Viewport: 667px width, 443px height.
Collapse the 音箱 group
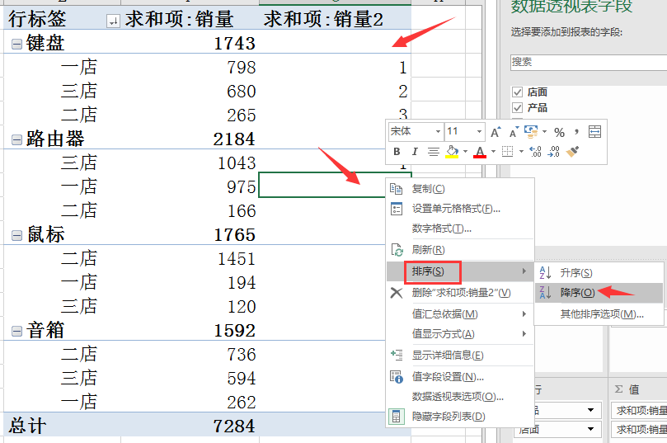[16, 332]
